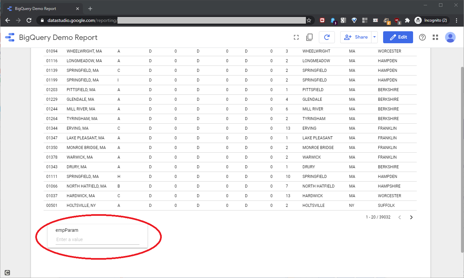This screenshot has height=278, width=464.
Task: Click the TYRINGHAM, MA cell
Action: [x=82, y=119]
